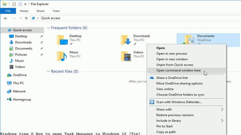
Task: Choose Open in new process
Action: click(186, 54)
